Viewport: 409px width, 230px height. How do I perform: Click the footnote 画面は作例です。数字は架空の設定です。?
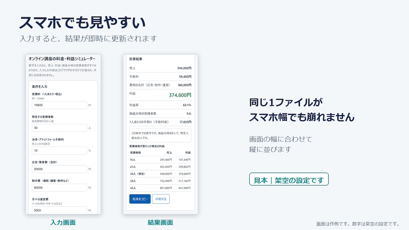coord(358,224)
